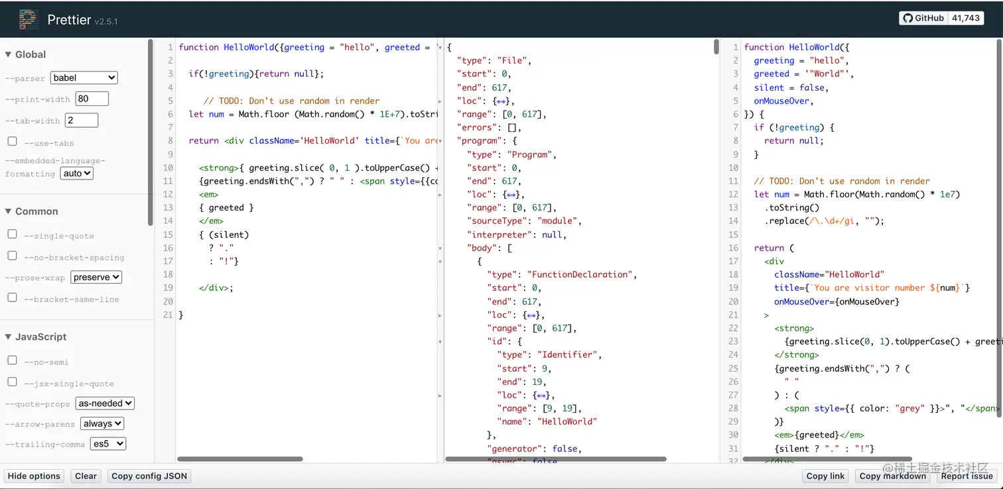Image resolution: width=1003 pixels, height=489 pixels.
Task: Click the 41,743 star count
Action: pos(966,19)
